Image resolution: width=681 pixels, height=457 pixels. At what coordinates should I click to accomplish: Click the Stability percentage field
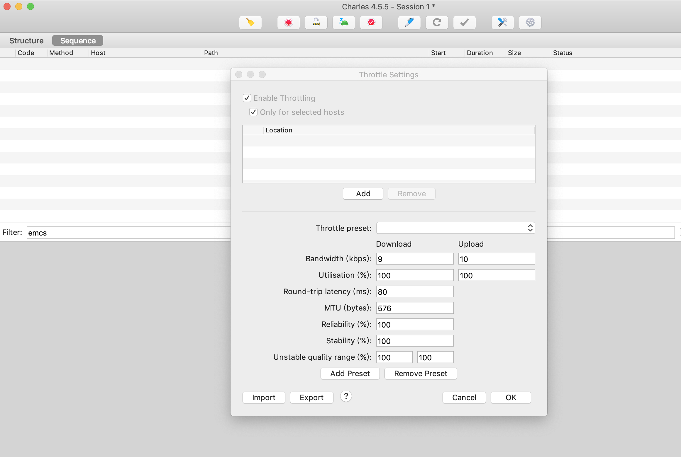pyautogui.click(x=415, y=341)
